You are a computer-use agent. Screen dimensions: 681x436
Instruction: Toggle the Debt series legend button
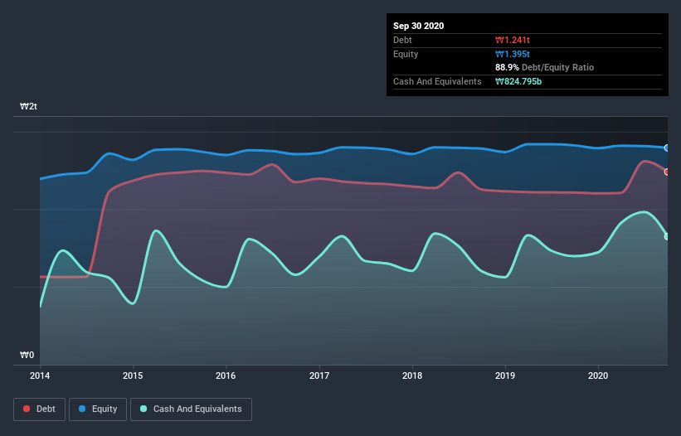click(x=40, y=409)
